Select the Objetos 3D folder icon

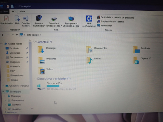pyautogui.click(x=136, y=60)
